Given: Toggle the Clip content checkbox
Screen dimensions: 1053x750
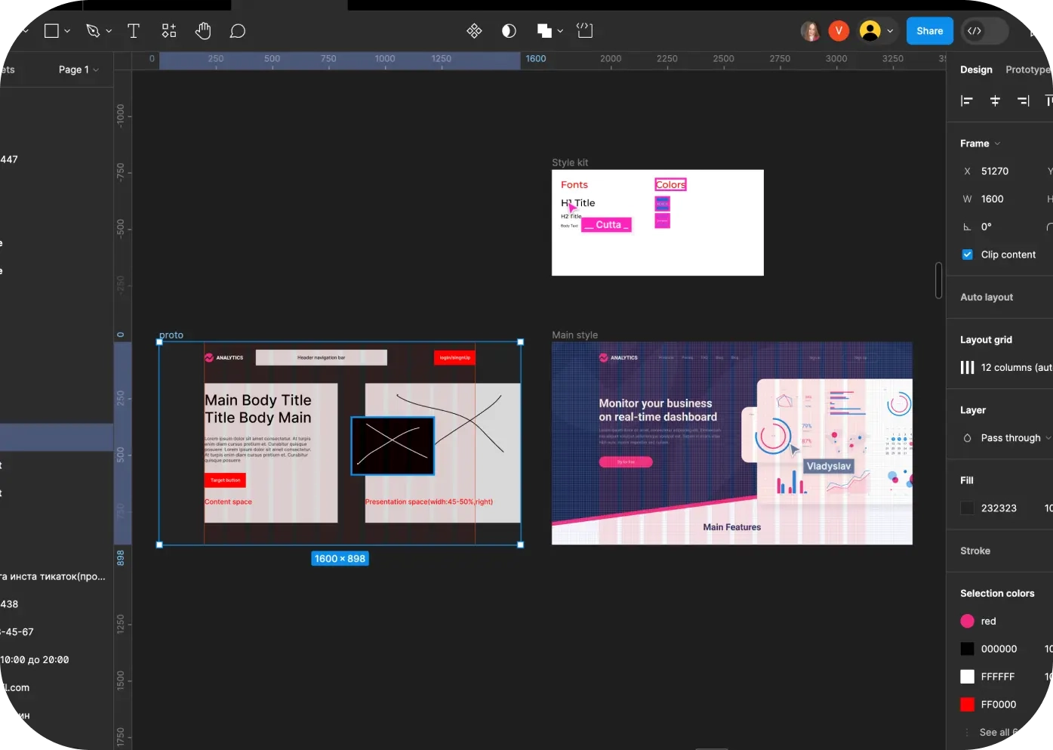Looking at the screenshot, I should [967, 255].
